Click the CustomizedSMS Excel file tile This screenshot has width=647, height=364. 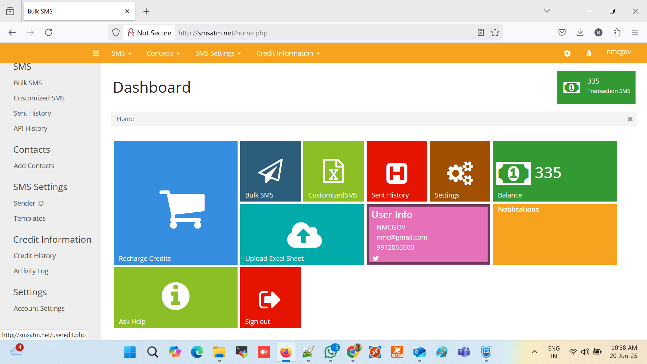tap(333, 171)
